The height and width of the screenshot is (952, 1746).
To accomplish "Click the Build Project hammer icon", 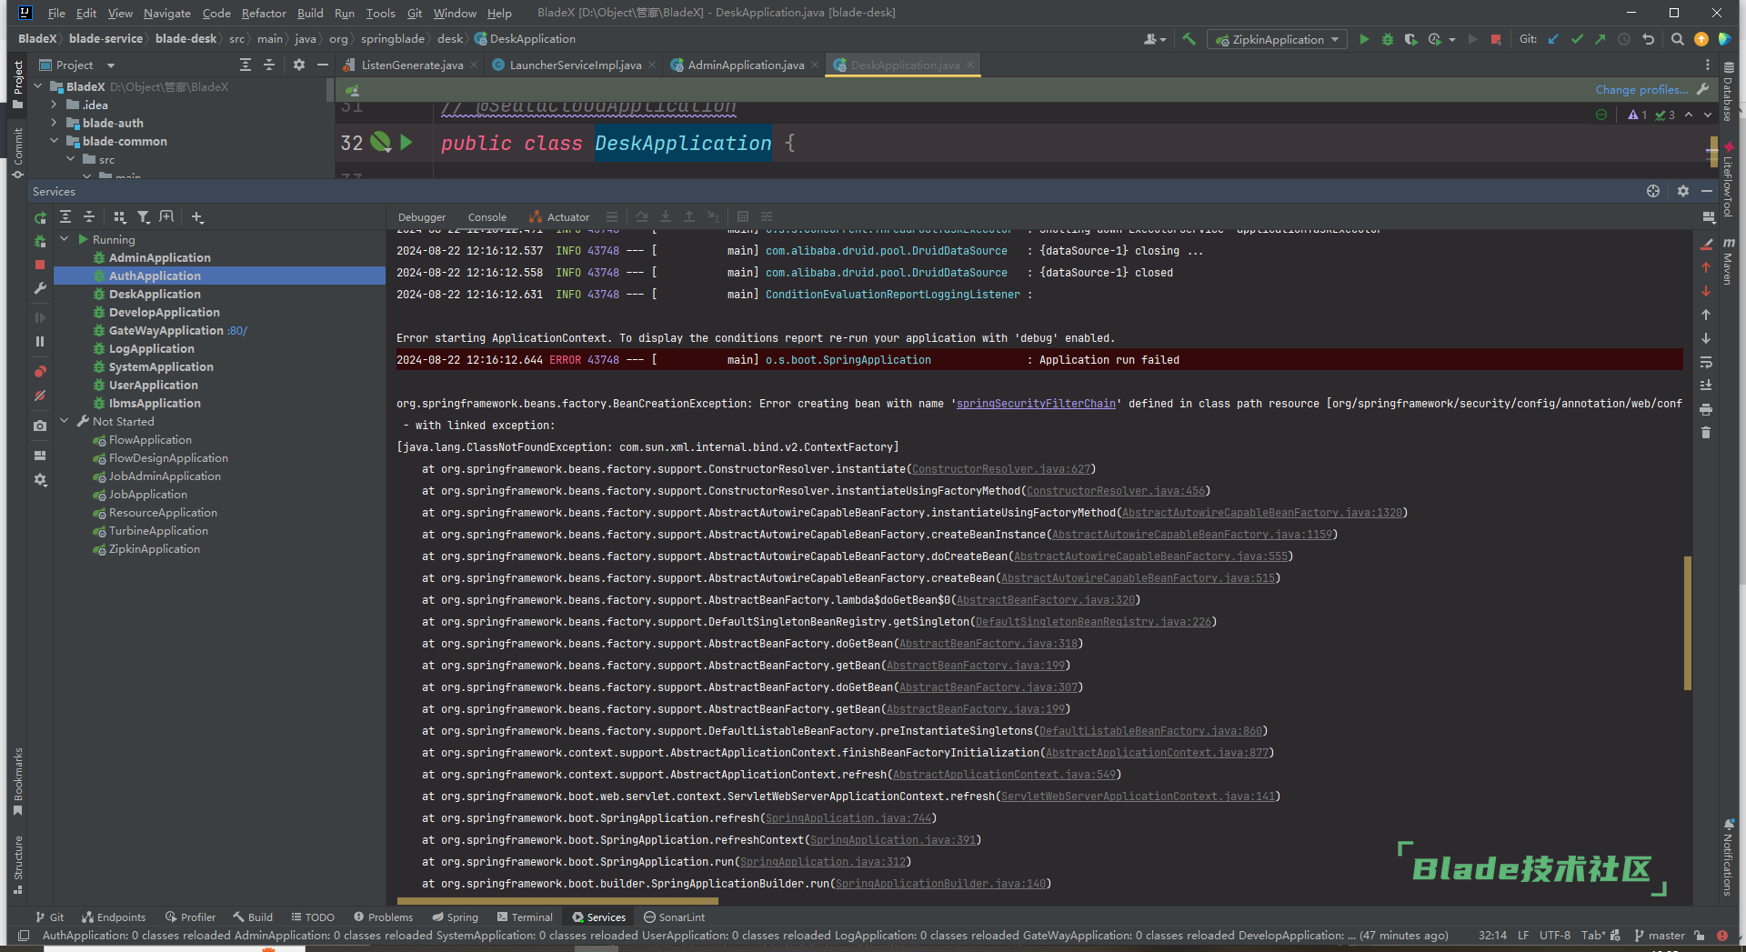I will (1189, 39).
